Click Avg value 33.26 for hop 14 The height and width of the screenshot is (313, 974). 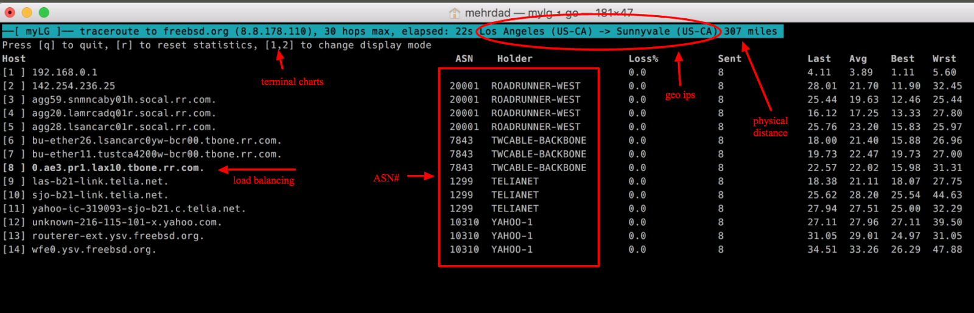864,250
